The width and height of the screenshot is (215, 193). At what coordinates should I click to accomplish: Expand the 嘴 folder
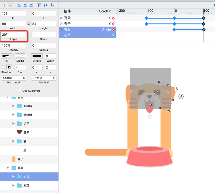(x=13, y=141)
